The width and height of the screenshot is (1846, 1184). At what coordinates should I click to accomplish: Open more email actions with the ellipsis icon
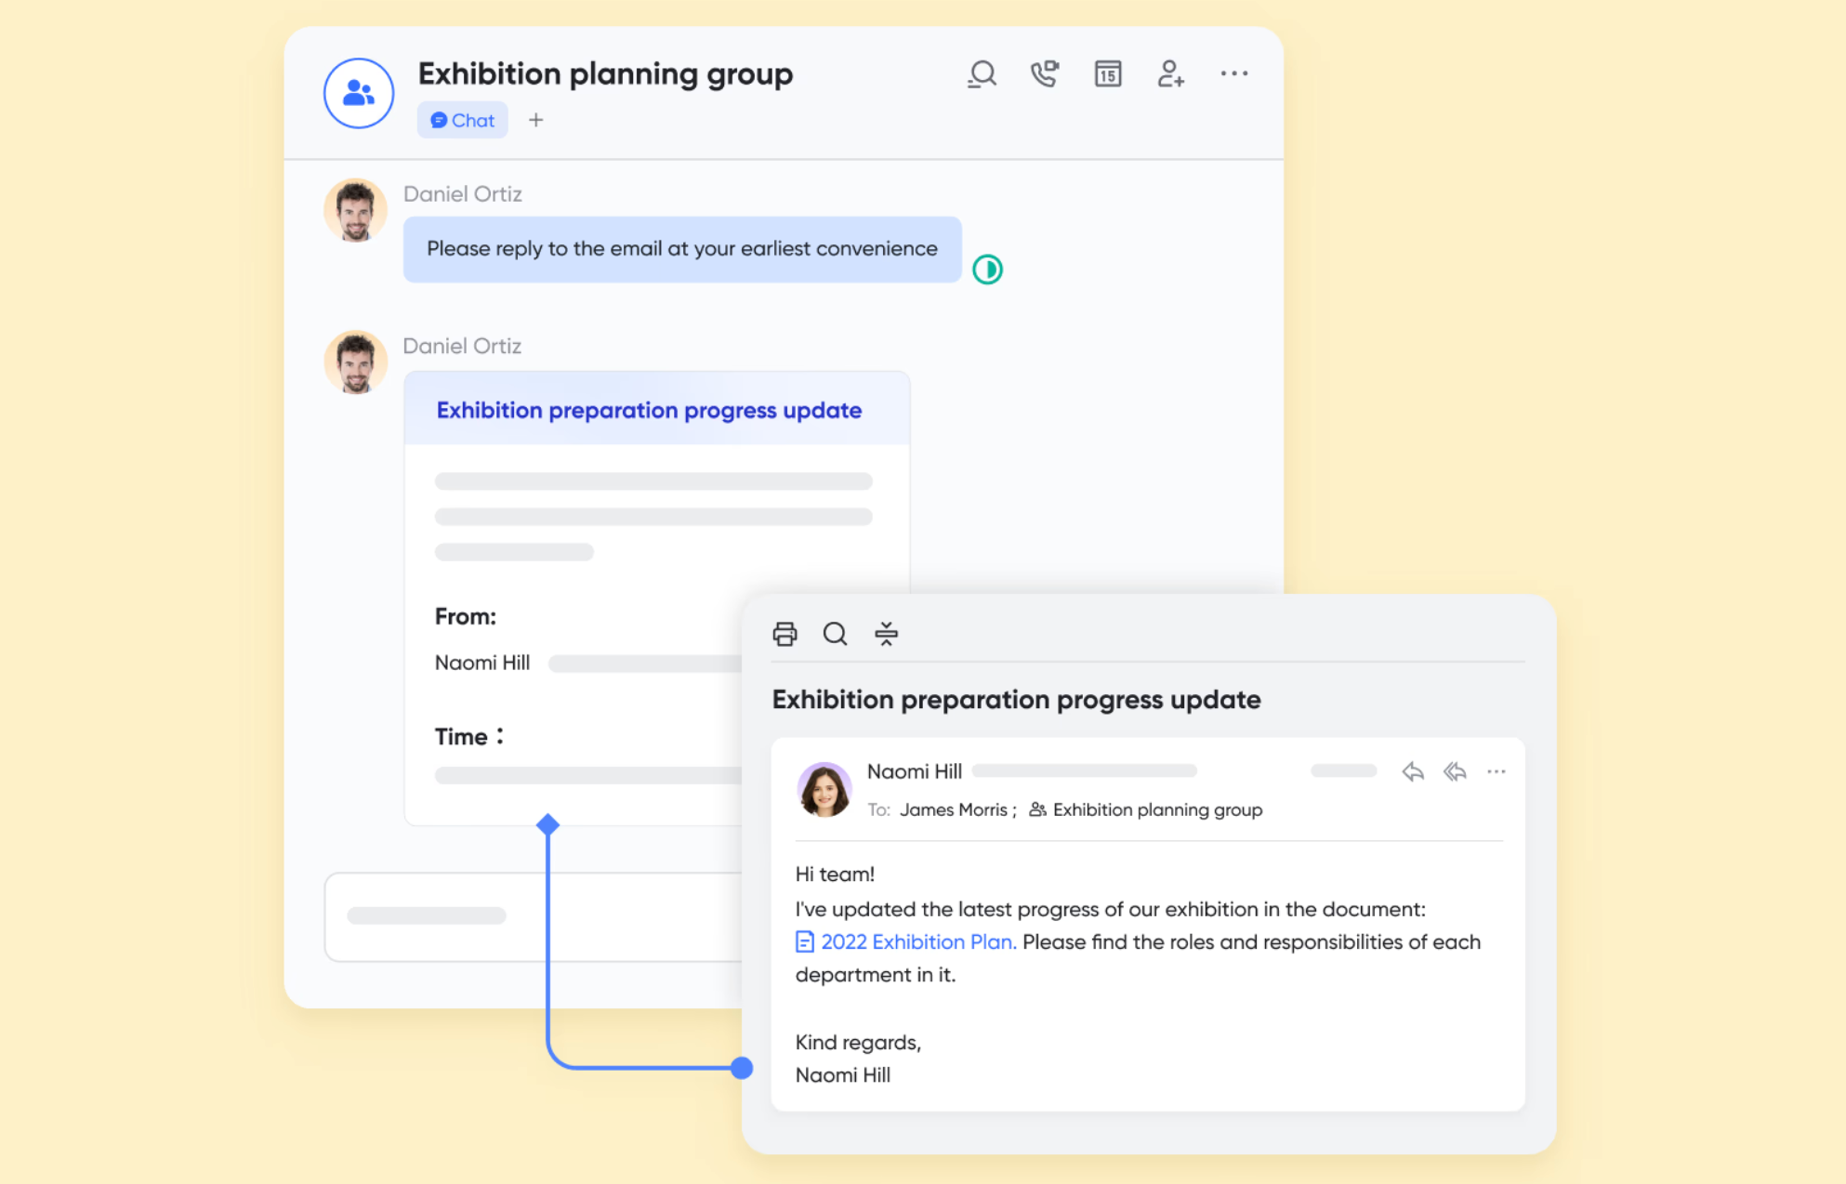click(x=1496, y=771)
